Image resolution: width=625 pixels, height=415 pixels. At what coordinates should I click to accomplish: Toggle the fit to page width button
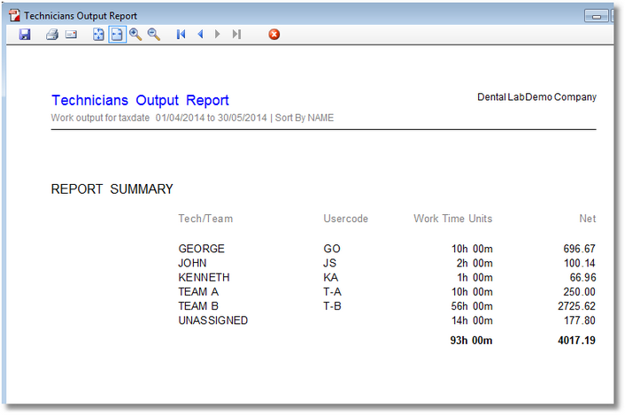pos(117,35)
